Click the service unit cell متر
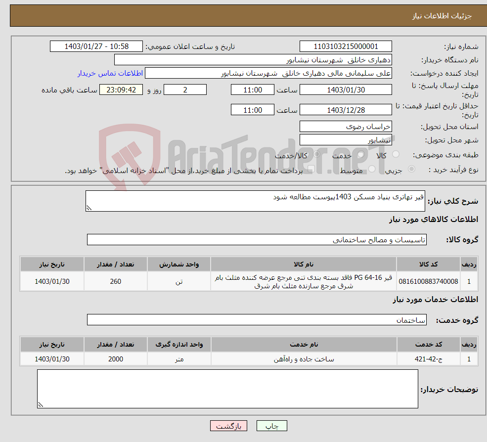487x442 pixels. pos(179,359)
